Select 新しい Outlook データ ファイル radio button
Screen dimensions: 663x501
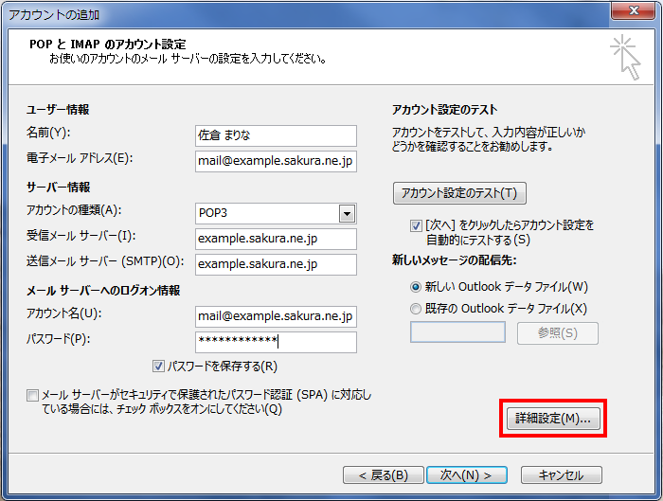pyautogui.click(x=416, y=286)
